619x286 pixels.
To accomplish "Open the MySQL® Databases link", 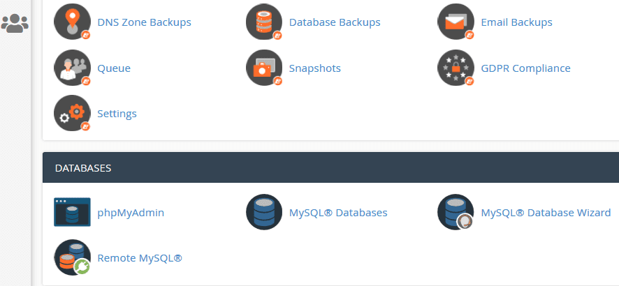I will tap(338, 213).
